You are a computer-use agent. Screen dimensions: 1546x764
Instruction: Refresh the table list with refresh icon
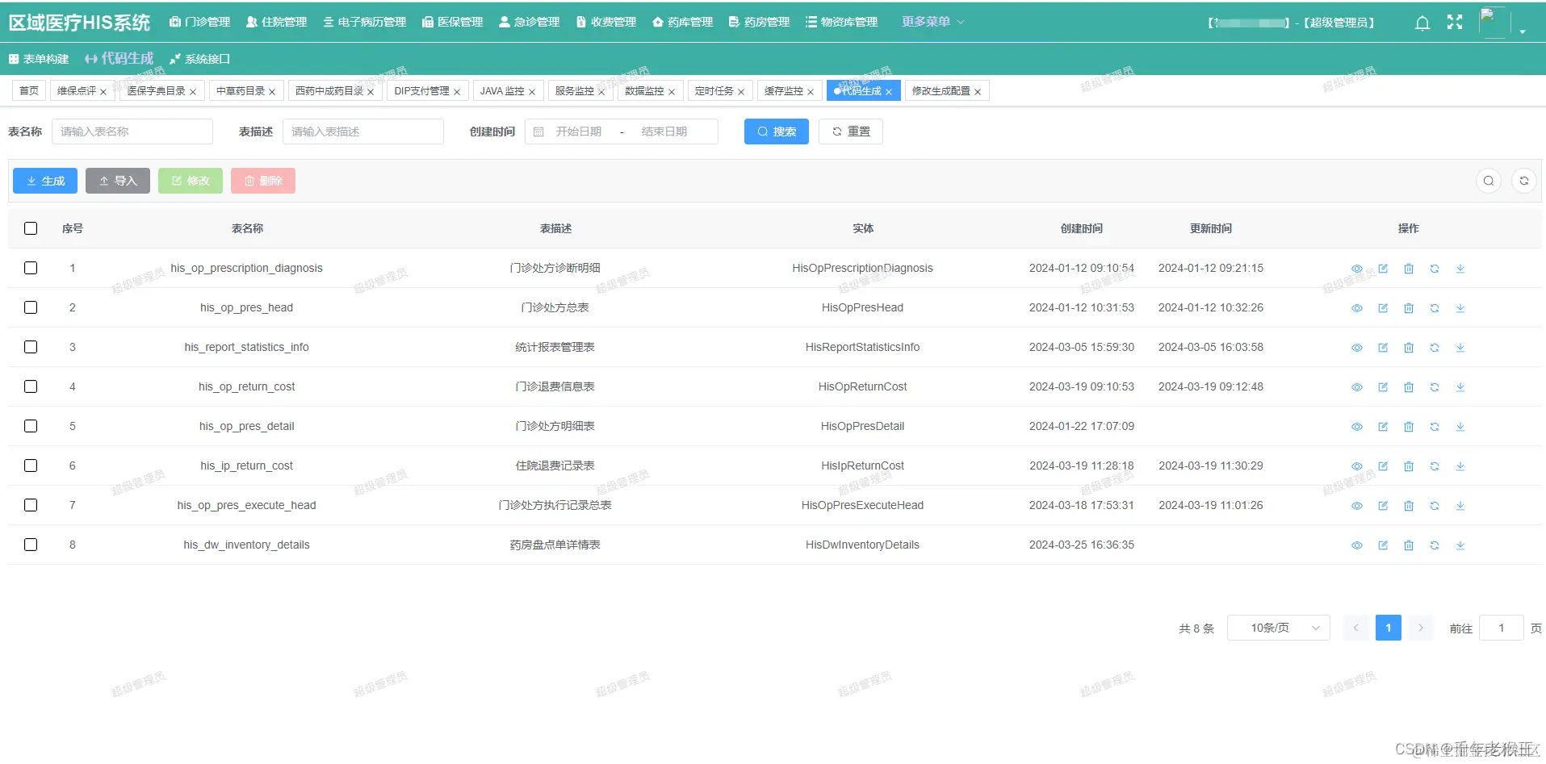tap(1525, 180)
